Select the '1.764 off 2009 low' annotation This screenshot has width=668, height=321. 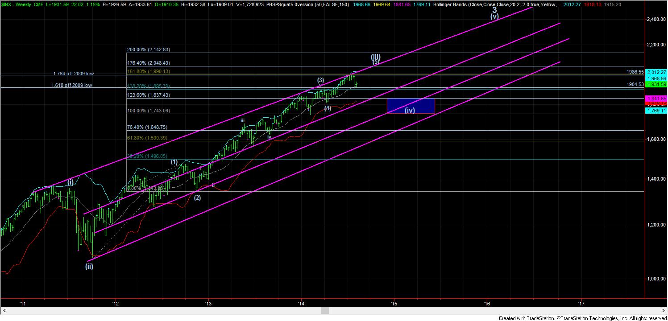(x=73, y=73)
